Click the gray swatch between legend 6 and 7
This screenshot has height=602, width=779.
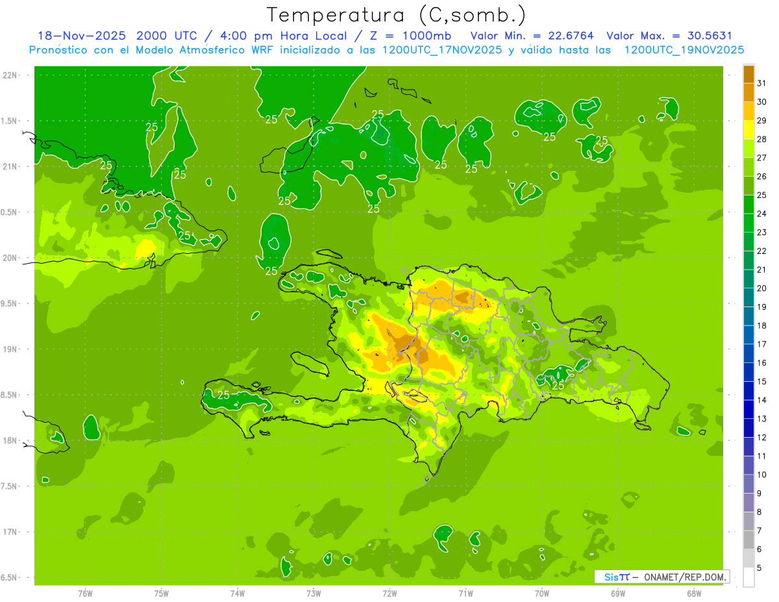click(x=748, y=540)
